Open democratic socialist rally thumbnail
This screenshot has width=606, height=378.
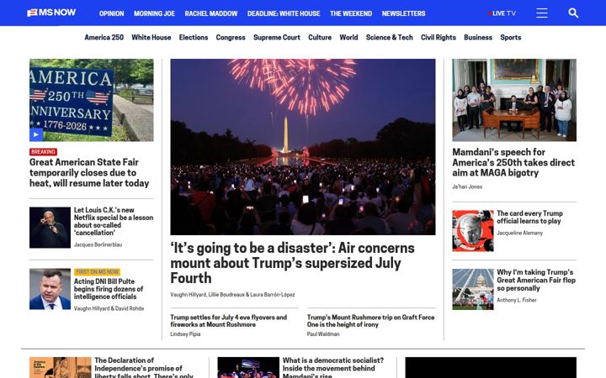pyautogui.click(x=248, y=367)
